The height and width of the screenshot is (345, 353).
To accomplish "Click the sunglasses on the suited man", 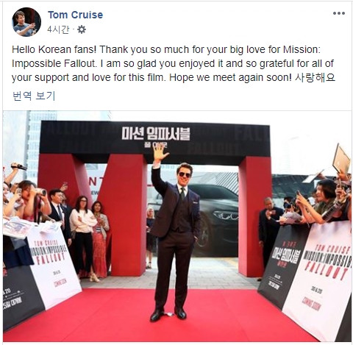I will click(x=185, y=174).
